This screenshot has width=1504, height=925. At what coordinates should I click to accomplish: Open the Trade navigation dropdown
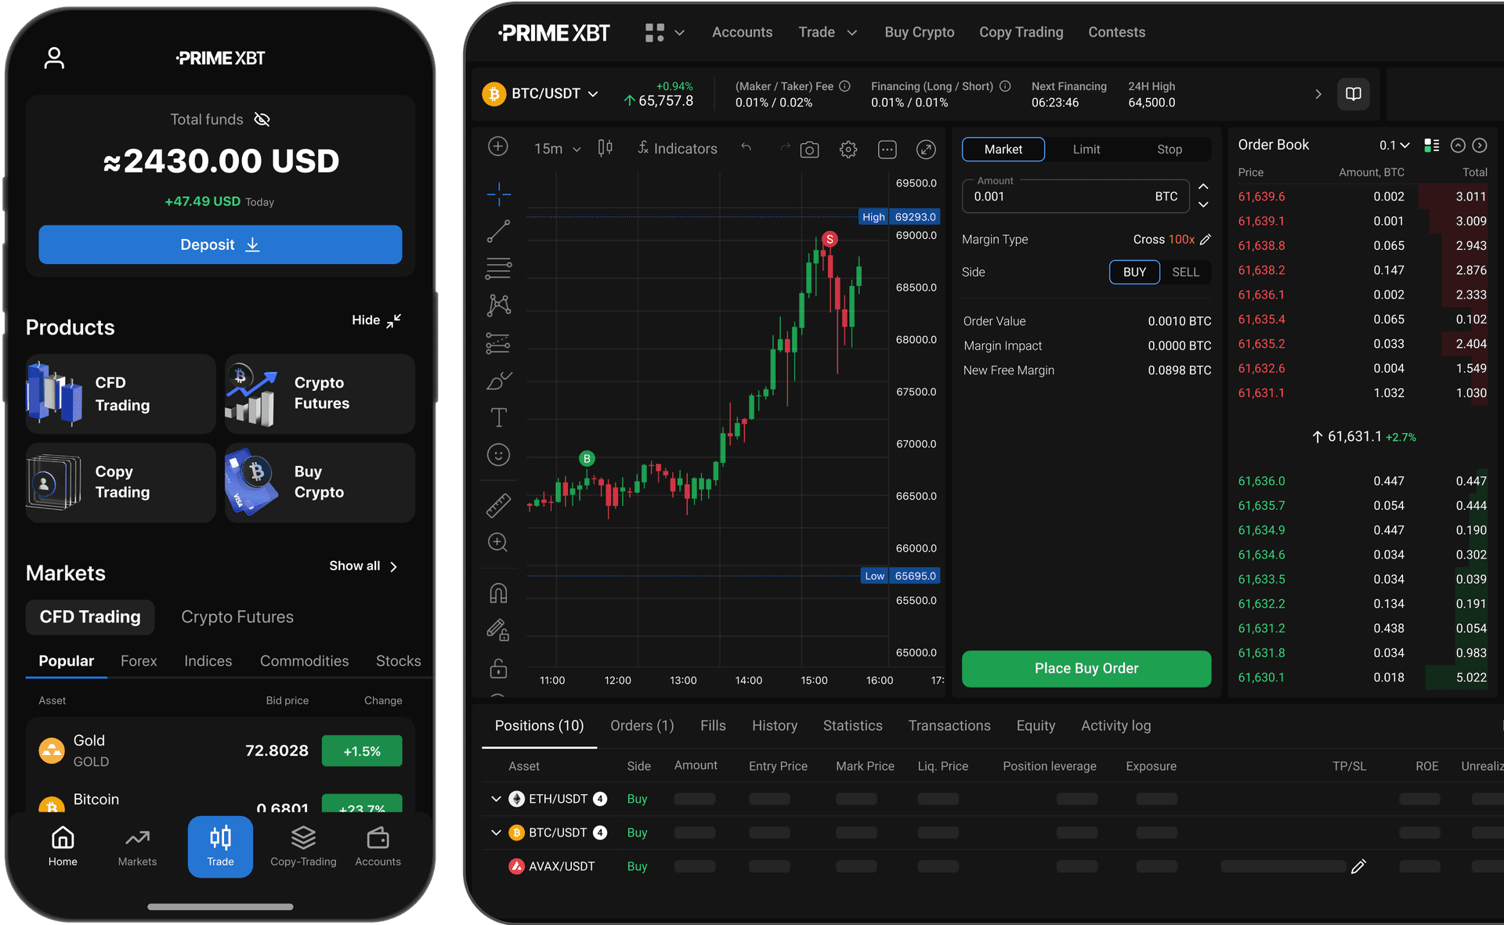(827, 32)
